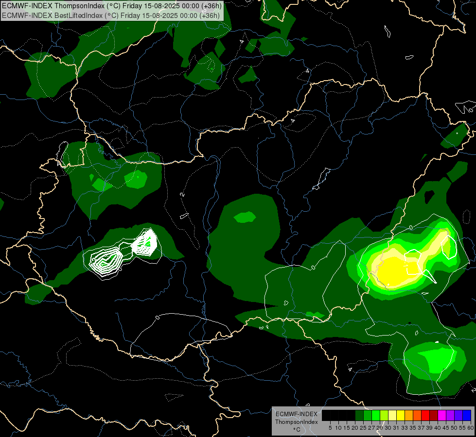Click the legend tick label 20
476x437 pixels.
[355, 428]
